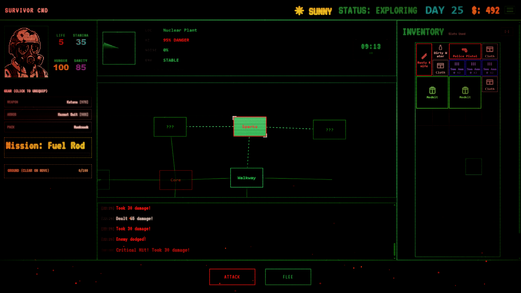Collapse the Inventory panel with the [-] control
This screenshot has height=293, width=521.
[507, 31]
